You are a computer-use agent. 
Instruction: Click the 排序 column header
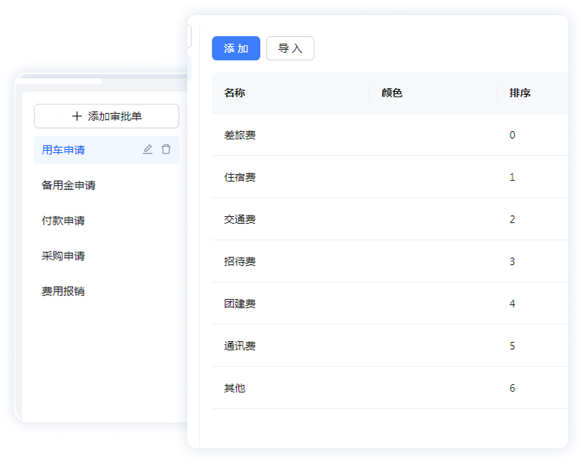coord(520,93)
